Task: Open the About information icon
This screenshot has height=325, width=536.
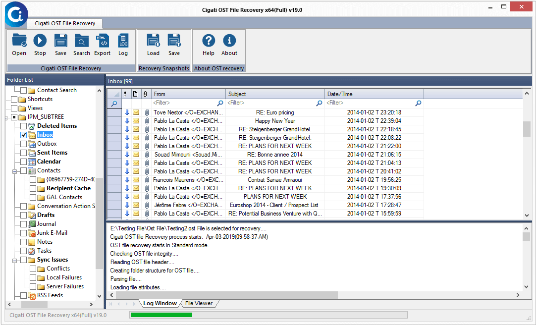Action: click(229, 41)
